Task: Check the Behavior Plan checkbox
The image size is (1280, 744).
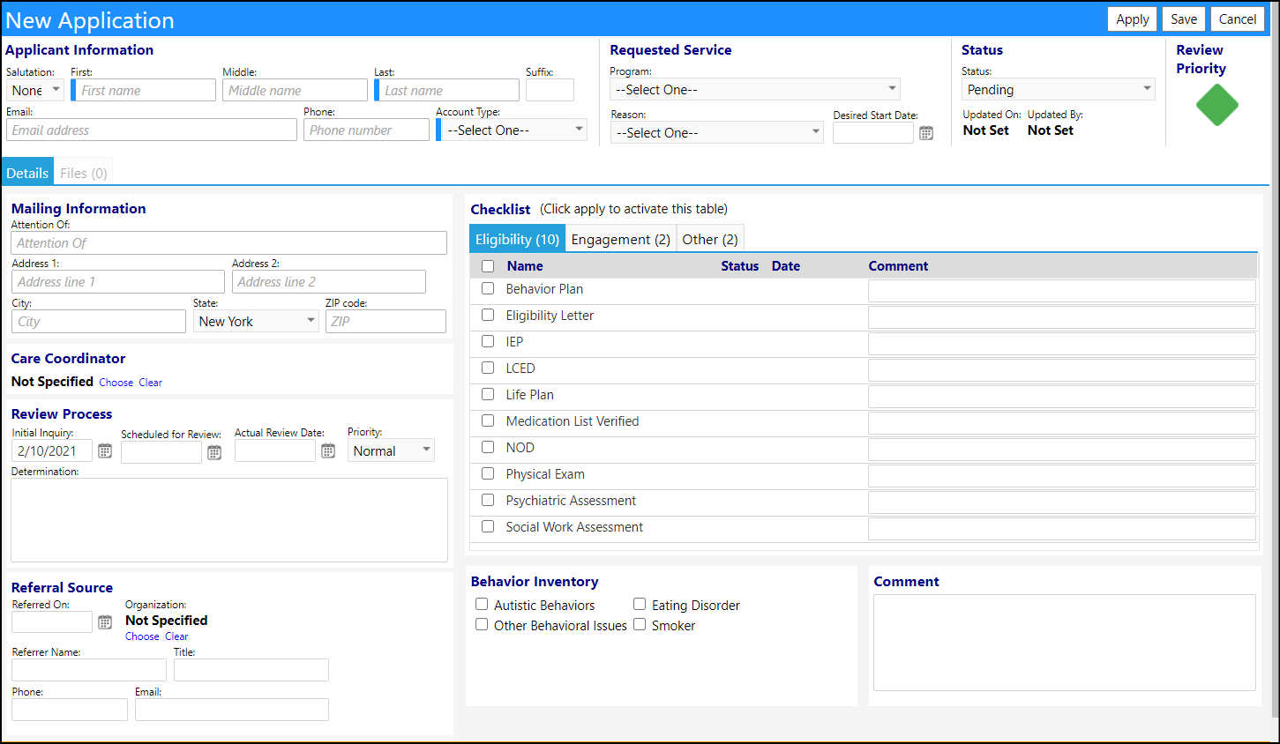Action: click(x=488, y=288)
